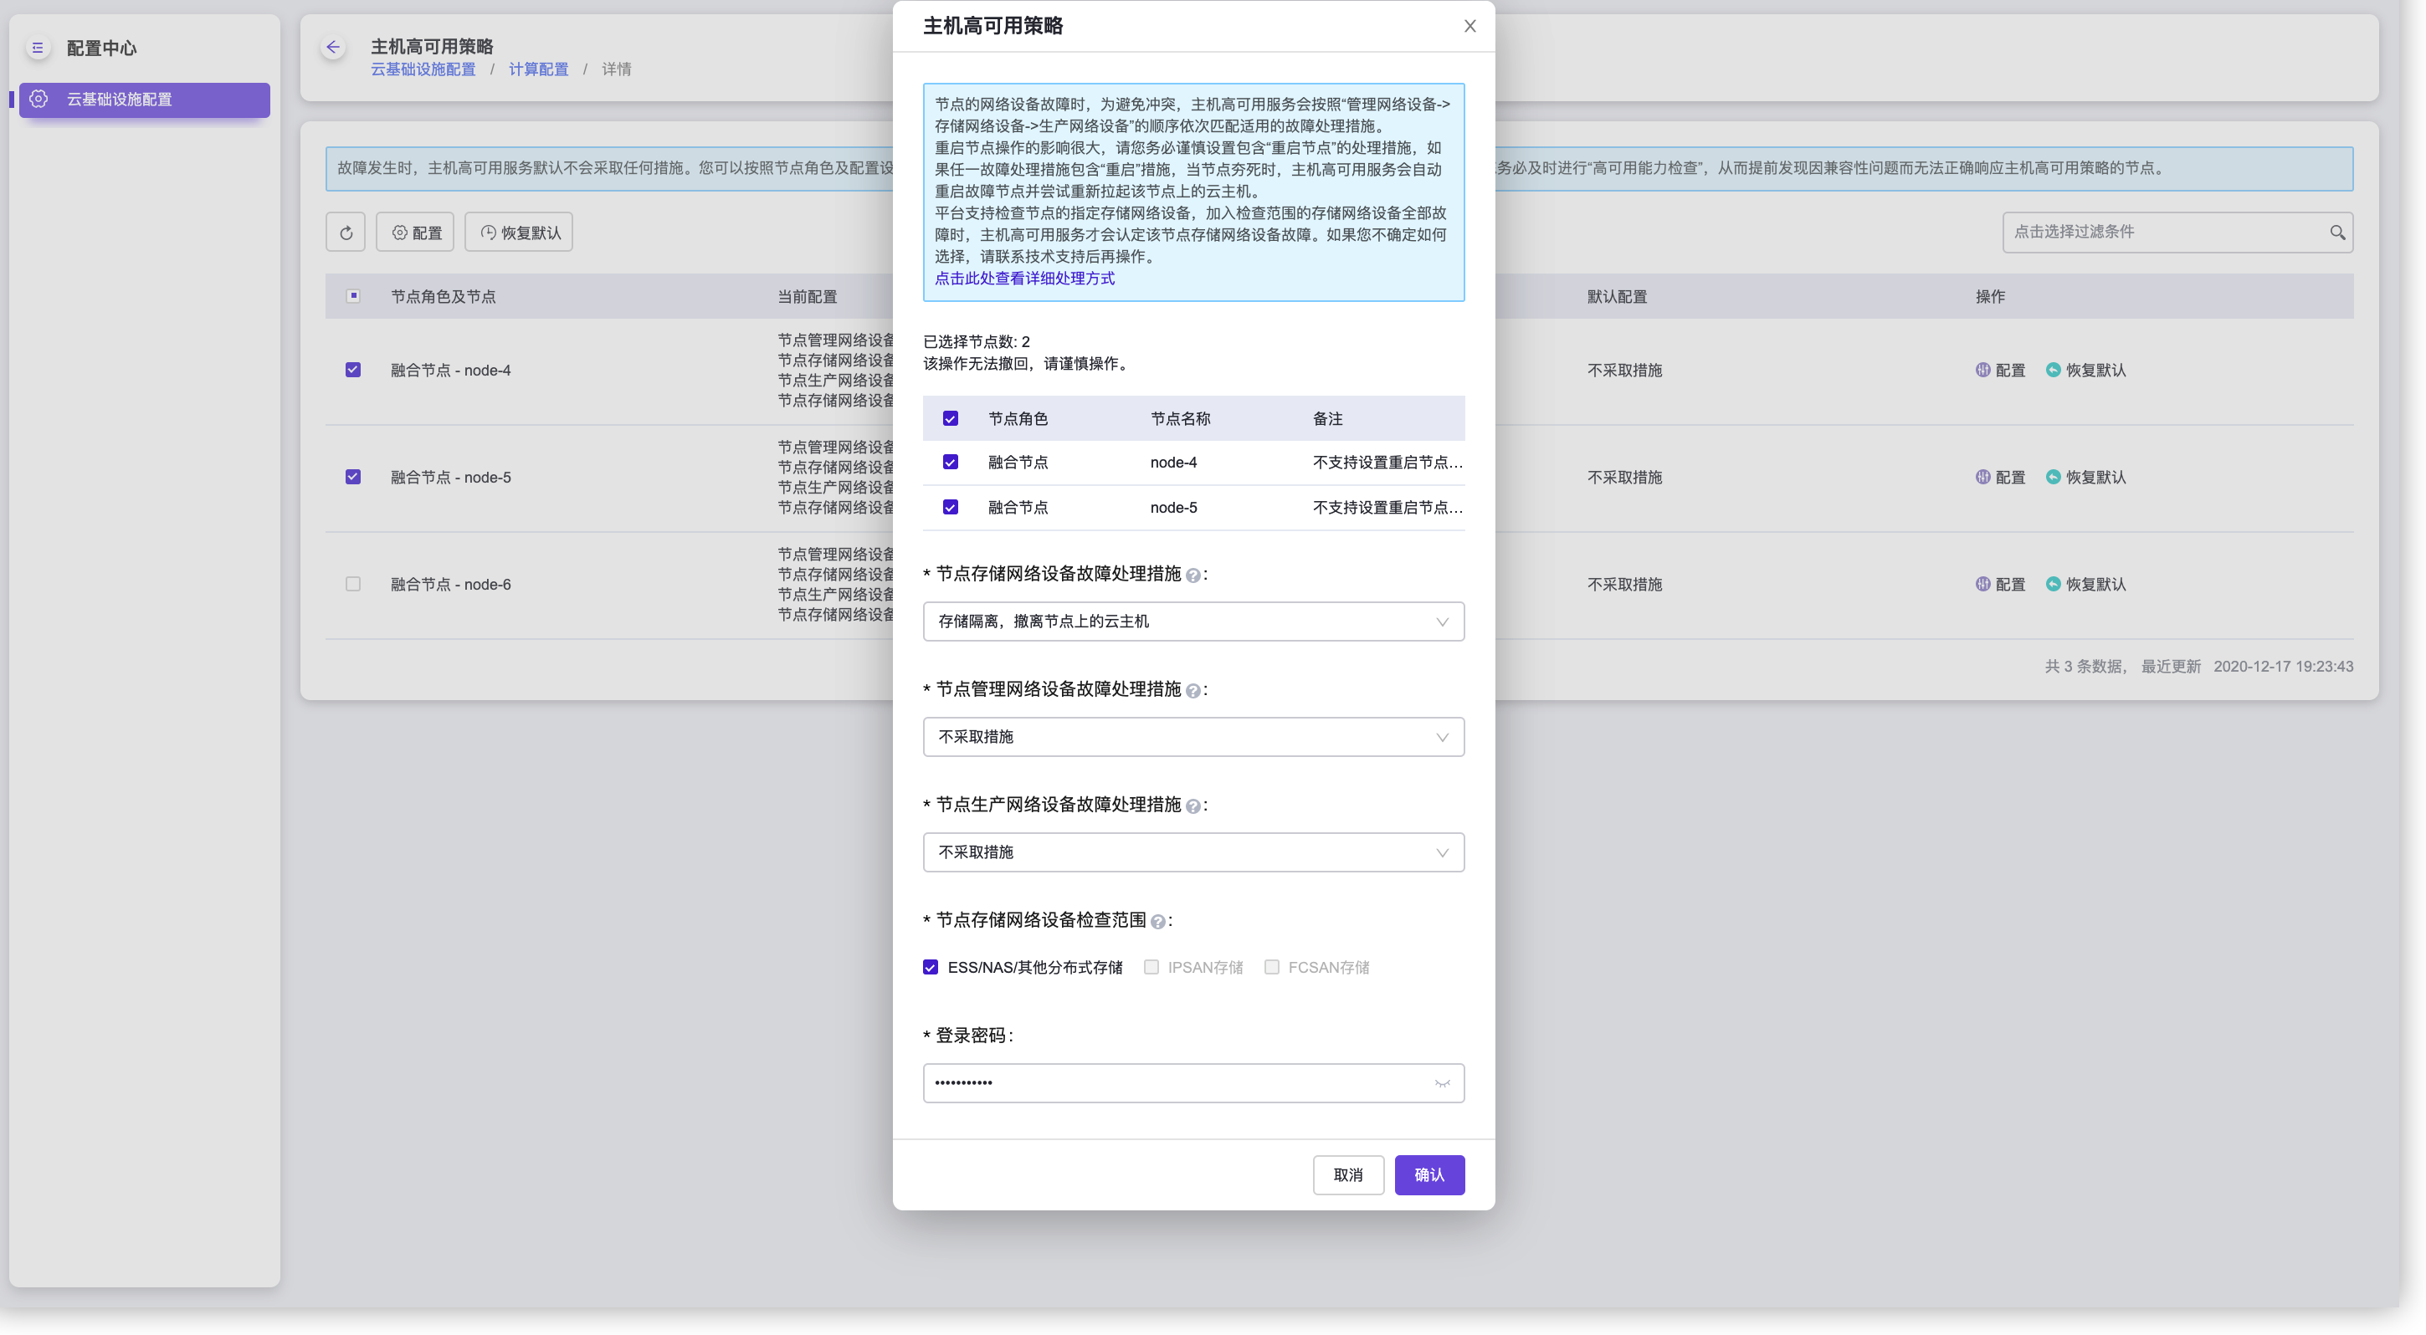This screenshot has width=2426, height=1335.
Task: Click 恢复默认 icon for node-6 row
Action: click(x=2053, y=584)
